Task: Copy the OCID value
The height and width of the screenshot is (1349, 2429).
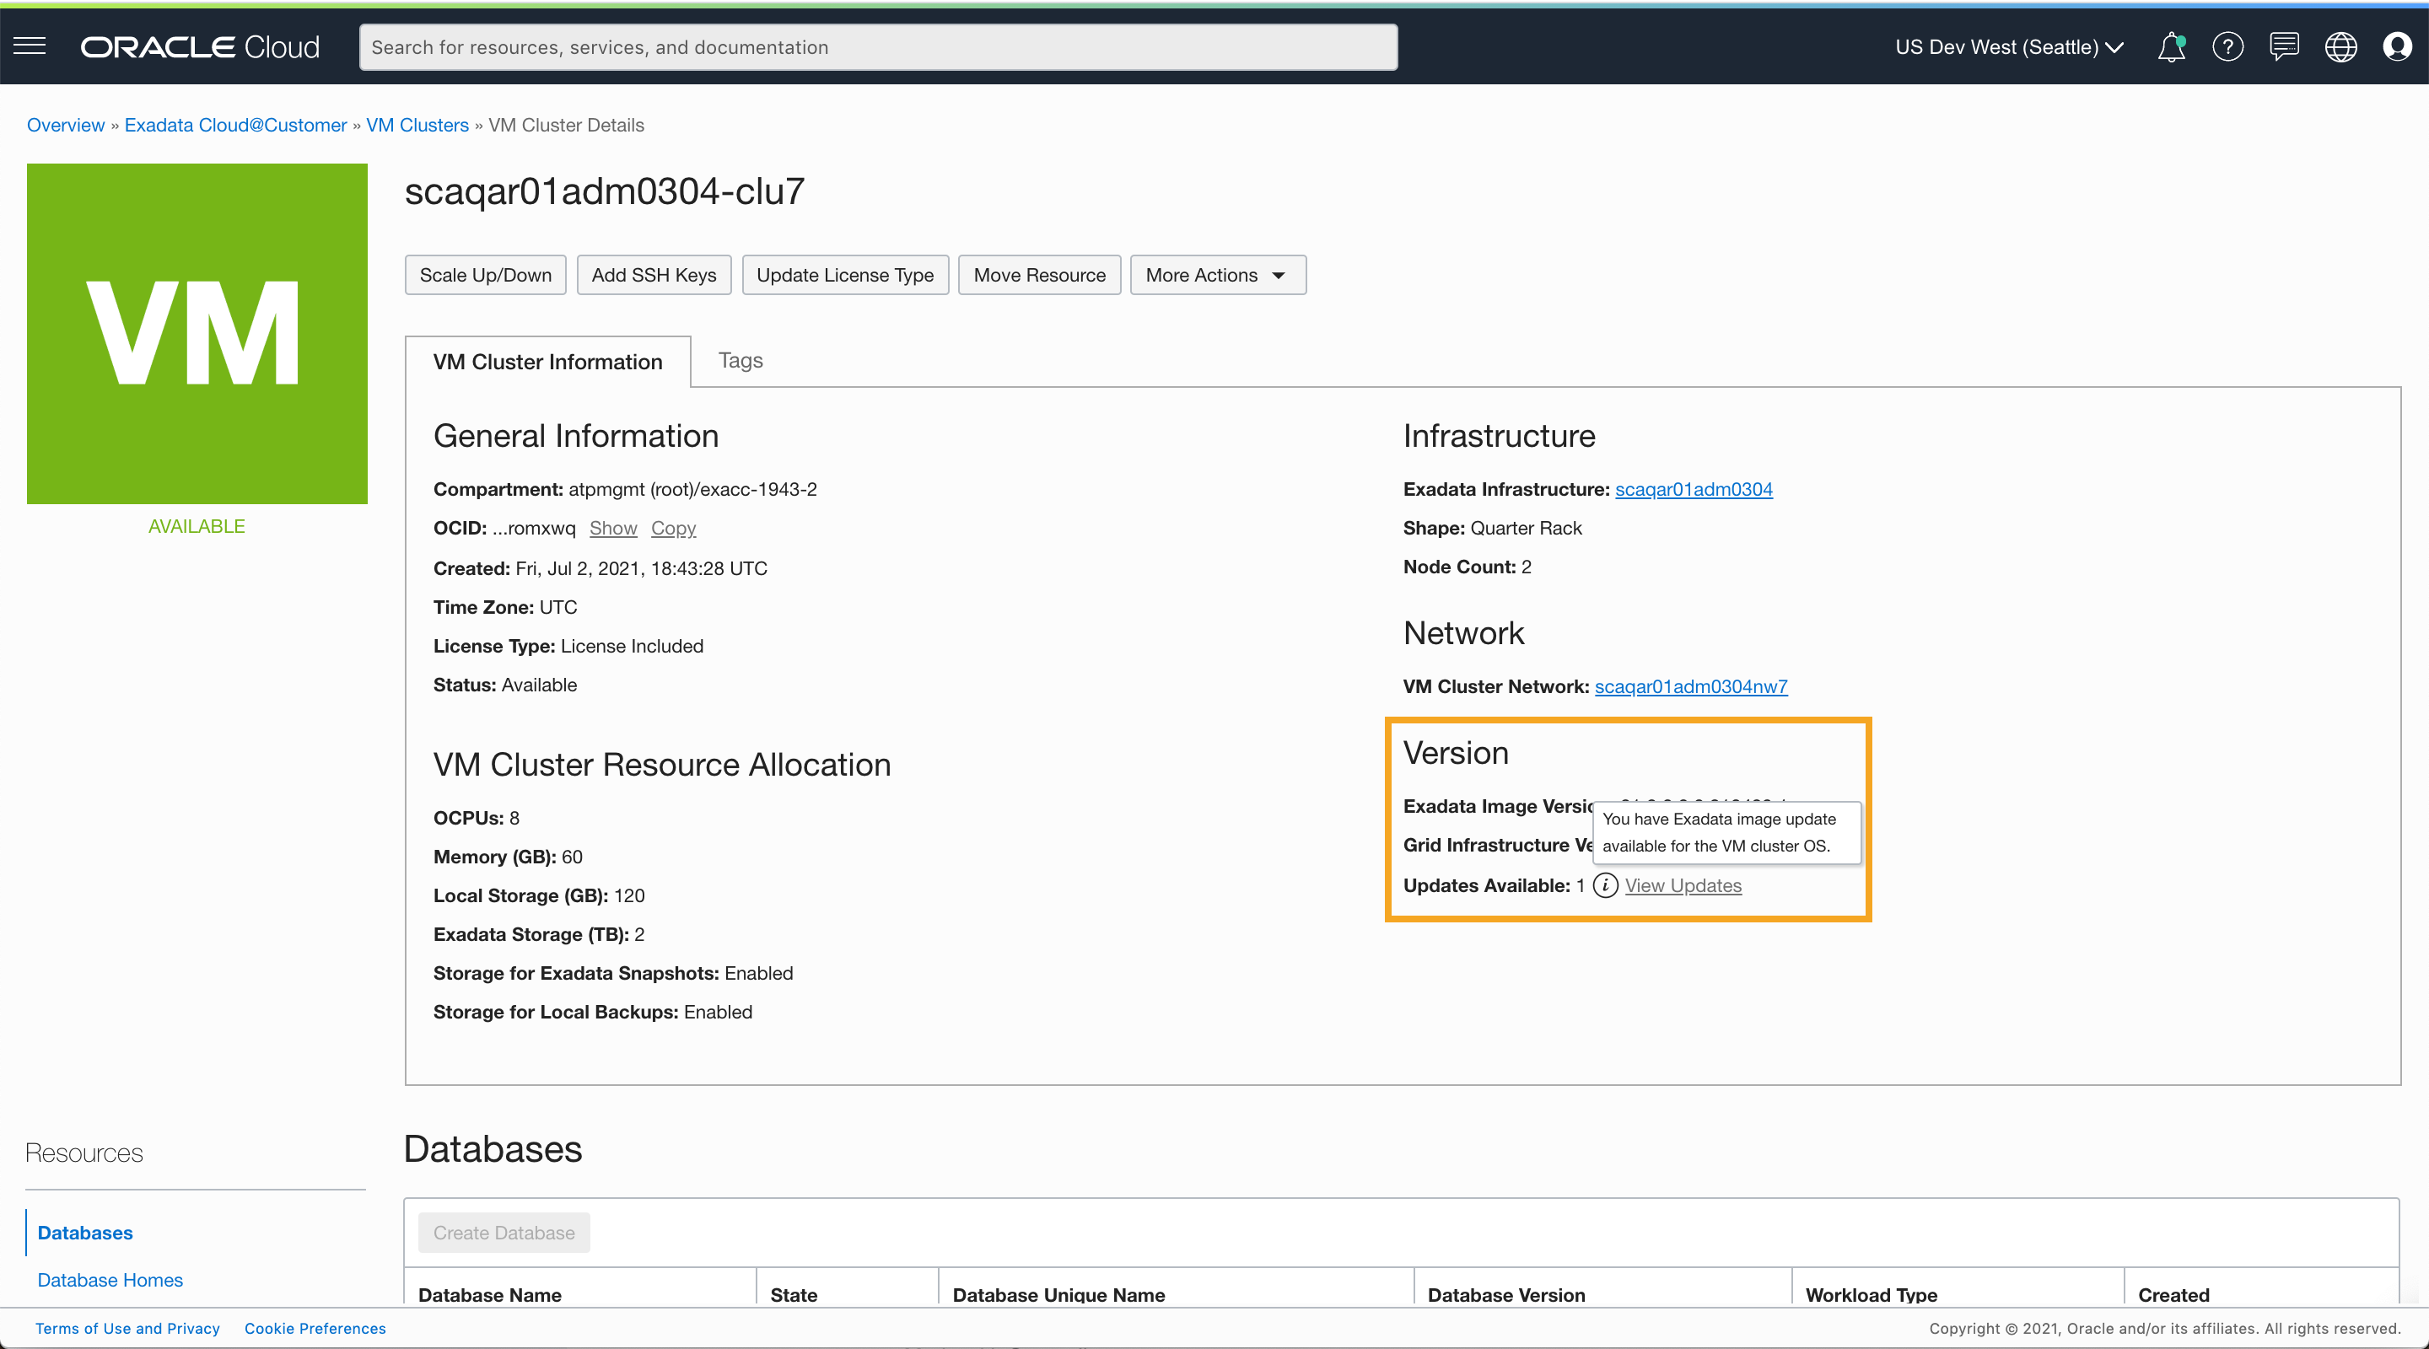Action: [x=673, y=528]
